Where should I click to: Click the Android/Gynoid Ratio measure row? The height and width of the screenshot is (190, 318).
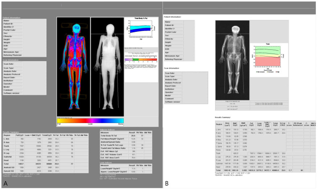coord(126,142)
